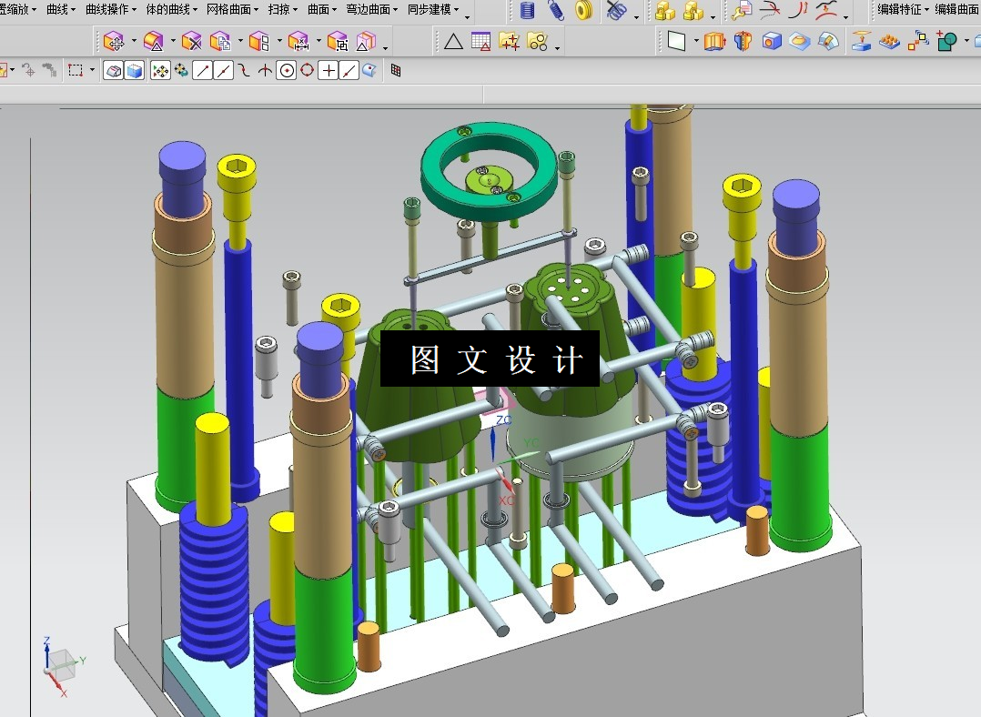
Task: Click the first yellow blocks with padlock icon
Action: 665,10
